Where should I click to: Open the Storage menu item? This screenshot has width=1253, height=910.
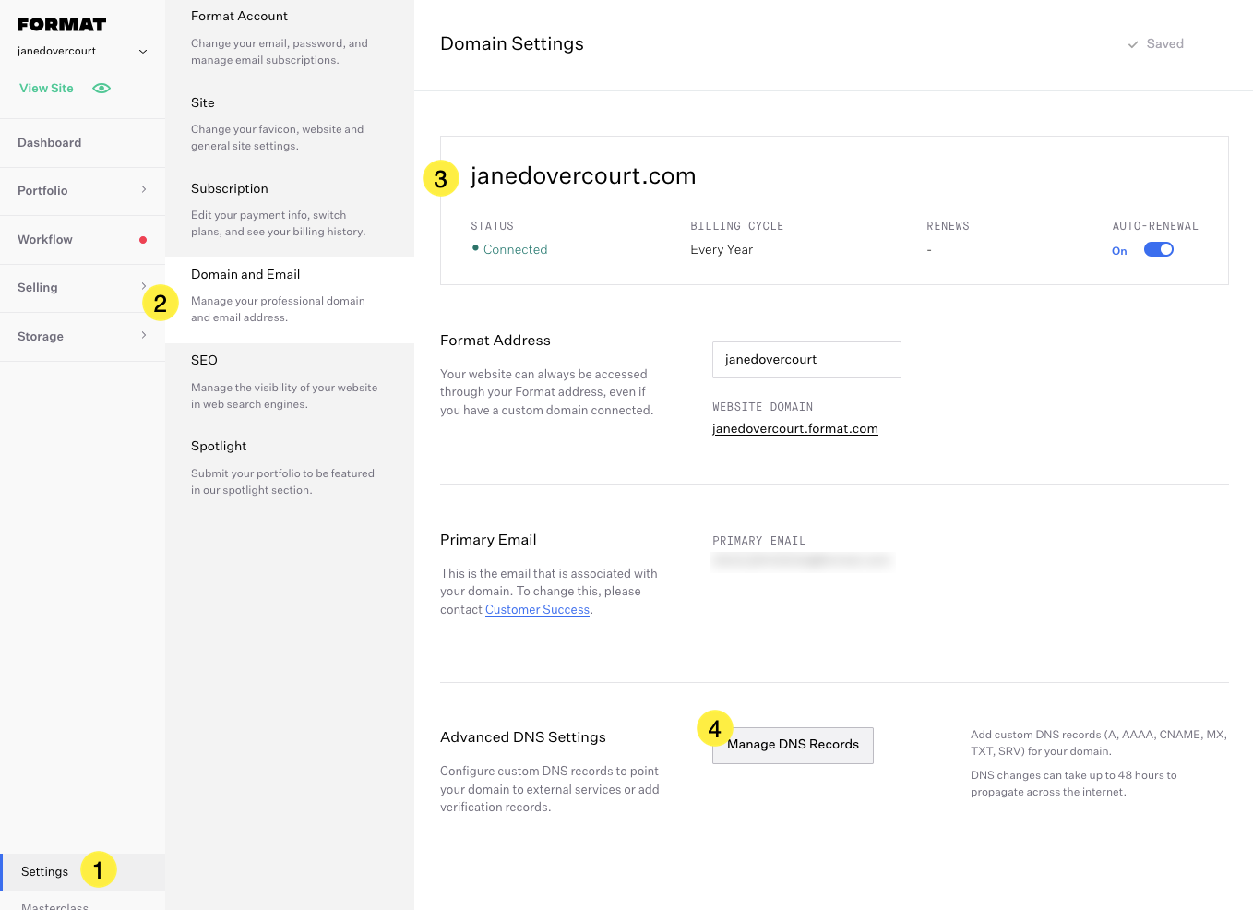pyautogui.click(x=82, y=337)
